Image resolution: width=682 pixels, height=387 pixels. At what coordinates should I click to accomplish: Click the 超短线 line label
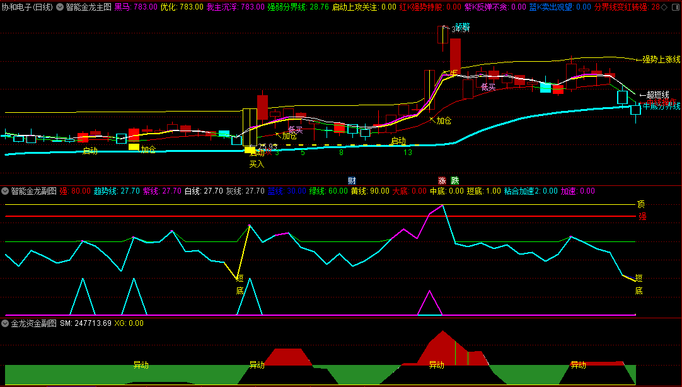point(654,95)
